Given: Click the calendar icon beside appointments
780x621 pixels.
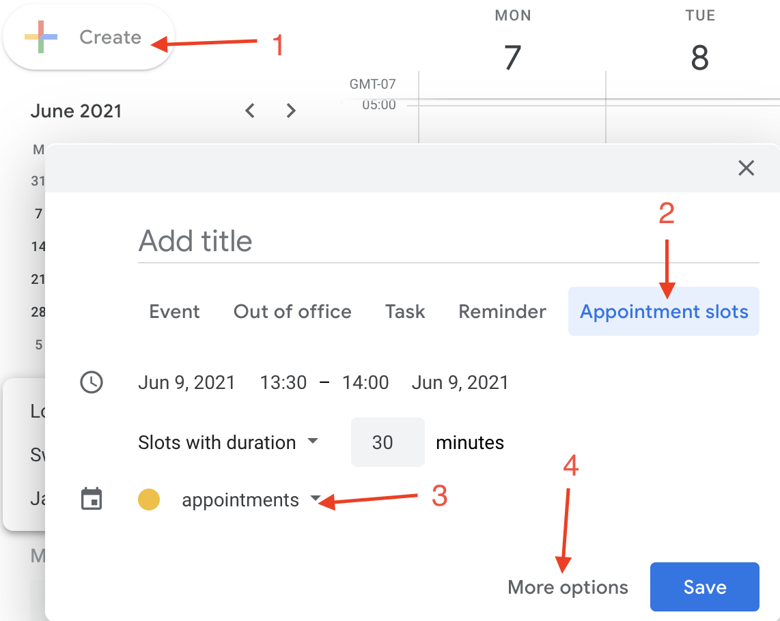Looking at the screenshot, I should tap(92, 500).
